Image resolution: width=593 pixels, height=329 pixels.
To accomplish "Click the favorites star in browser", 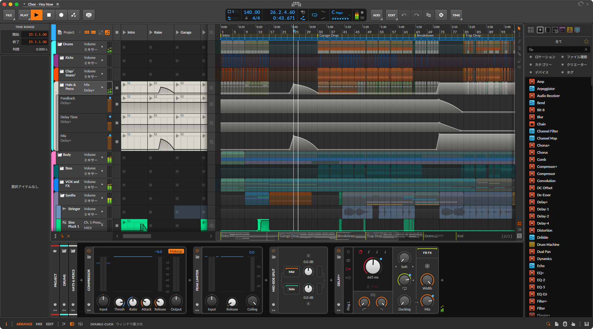I will click(x=586, y=42).
